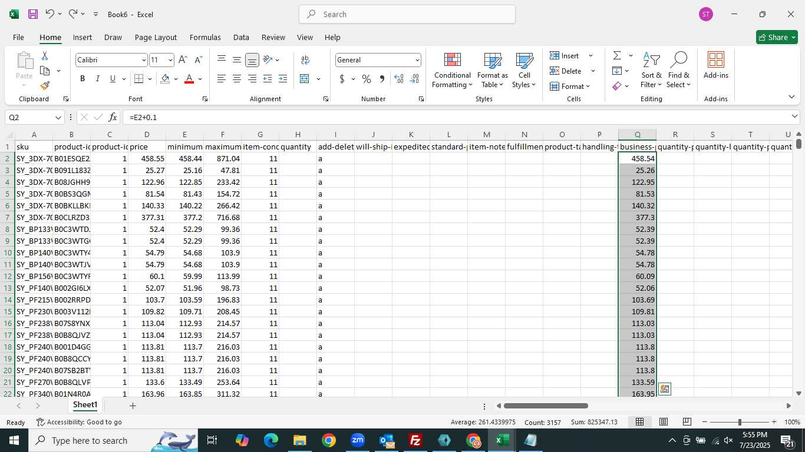Toggle Bold formatting
Screen dimensions: 805x452
(83, 79)
